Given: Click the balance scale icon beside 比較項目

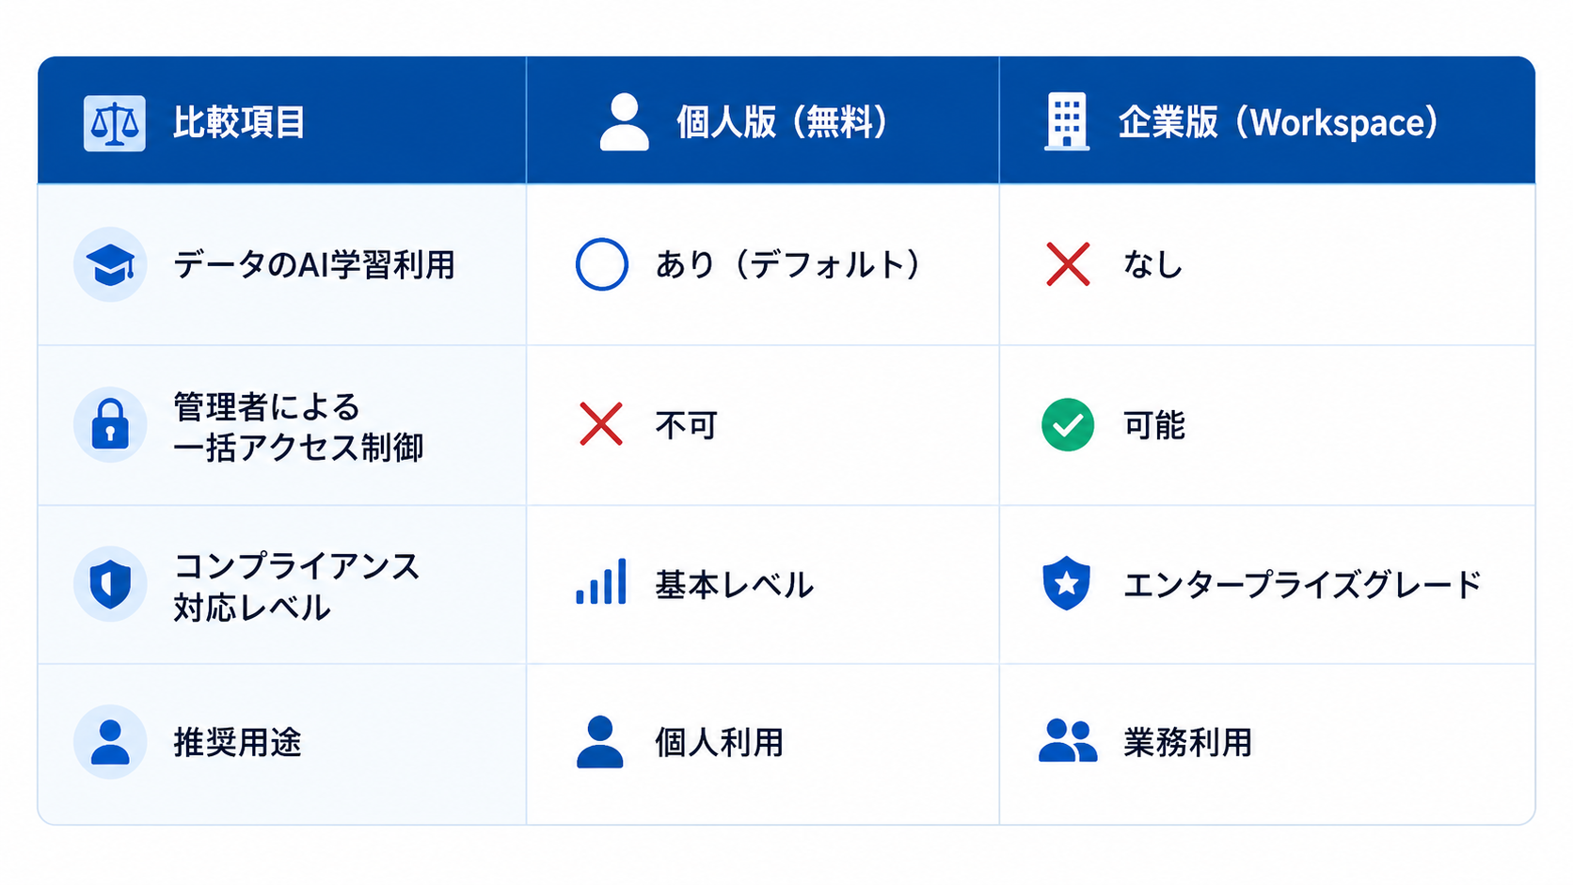Looking at the screenshot, I should click(115, 123).
